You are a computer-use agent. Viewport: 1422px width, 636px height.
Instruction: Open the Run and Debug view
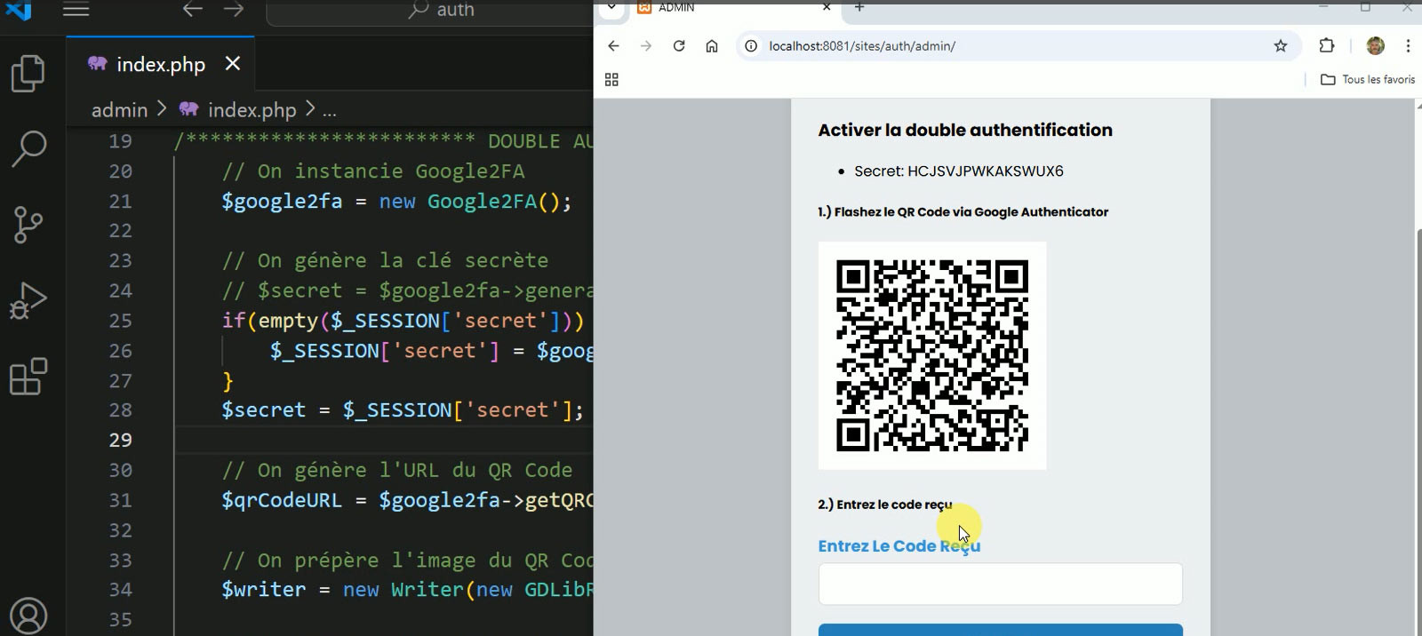click(x=28, y=300)
